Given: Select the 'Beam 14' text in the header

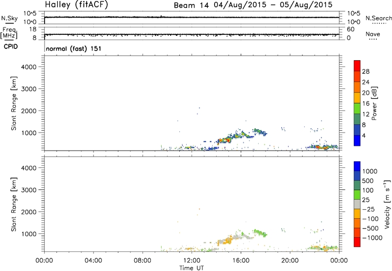Looking at the screenshot, I should tap(191, 5).
